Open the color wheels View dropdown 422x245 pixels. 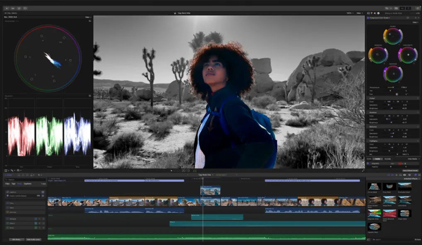click(x=415, y=22)
